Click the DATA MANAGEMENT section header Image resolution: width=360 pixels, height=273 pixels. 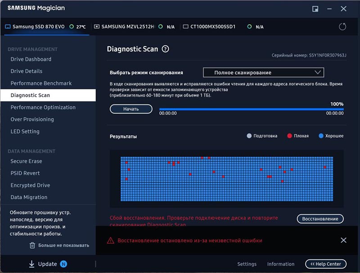click(x=31, y=151)
